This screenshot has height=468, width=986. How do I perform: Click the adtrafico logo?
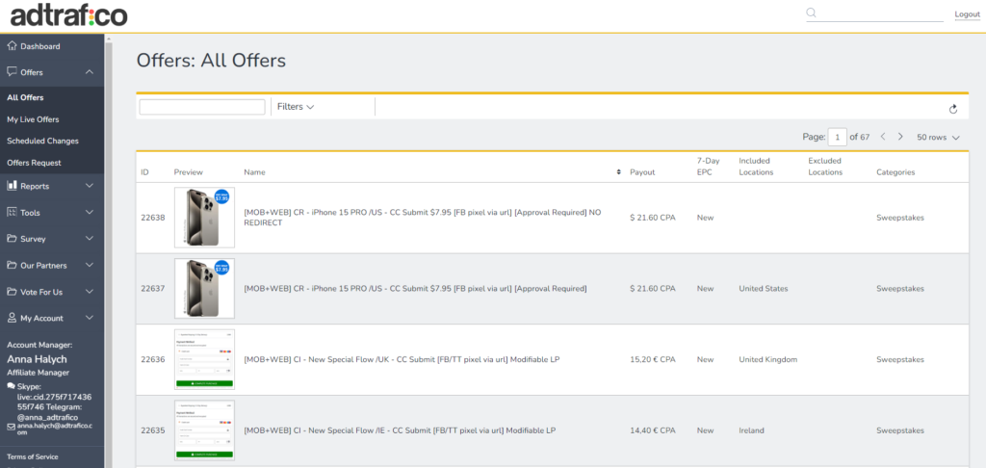point(69,15)
